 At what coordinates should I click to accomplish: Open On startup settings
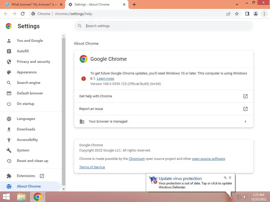(26, 104)
